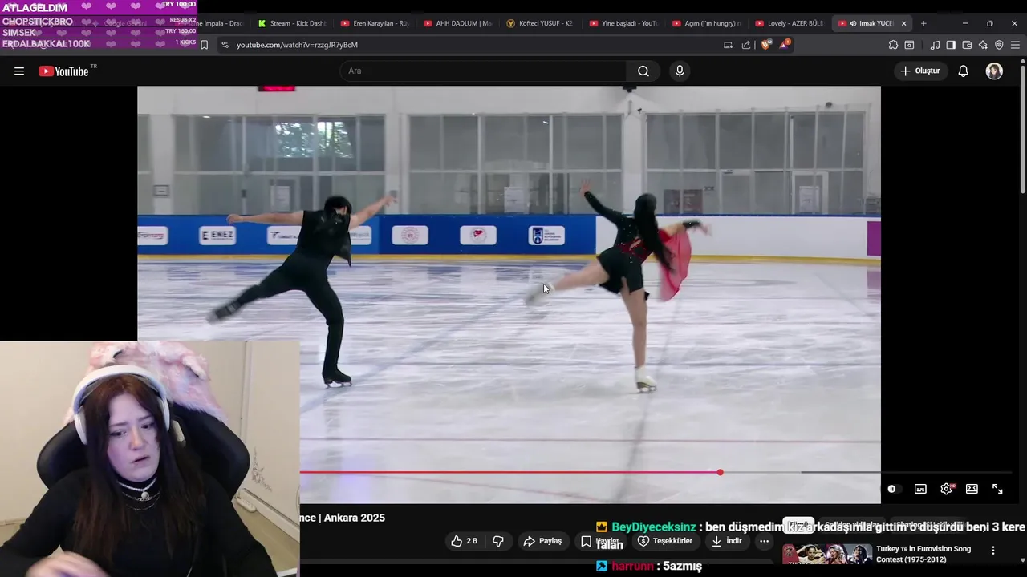Click the Paylaş share button

(x=542, y=541)
